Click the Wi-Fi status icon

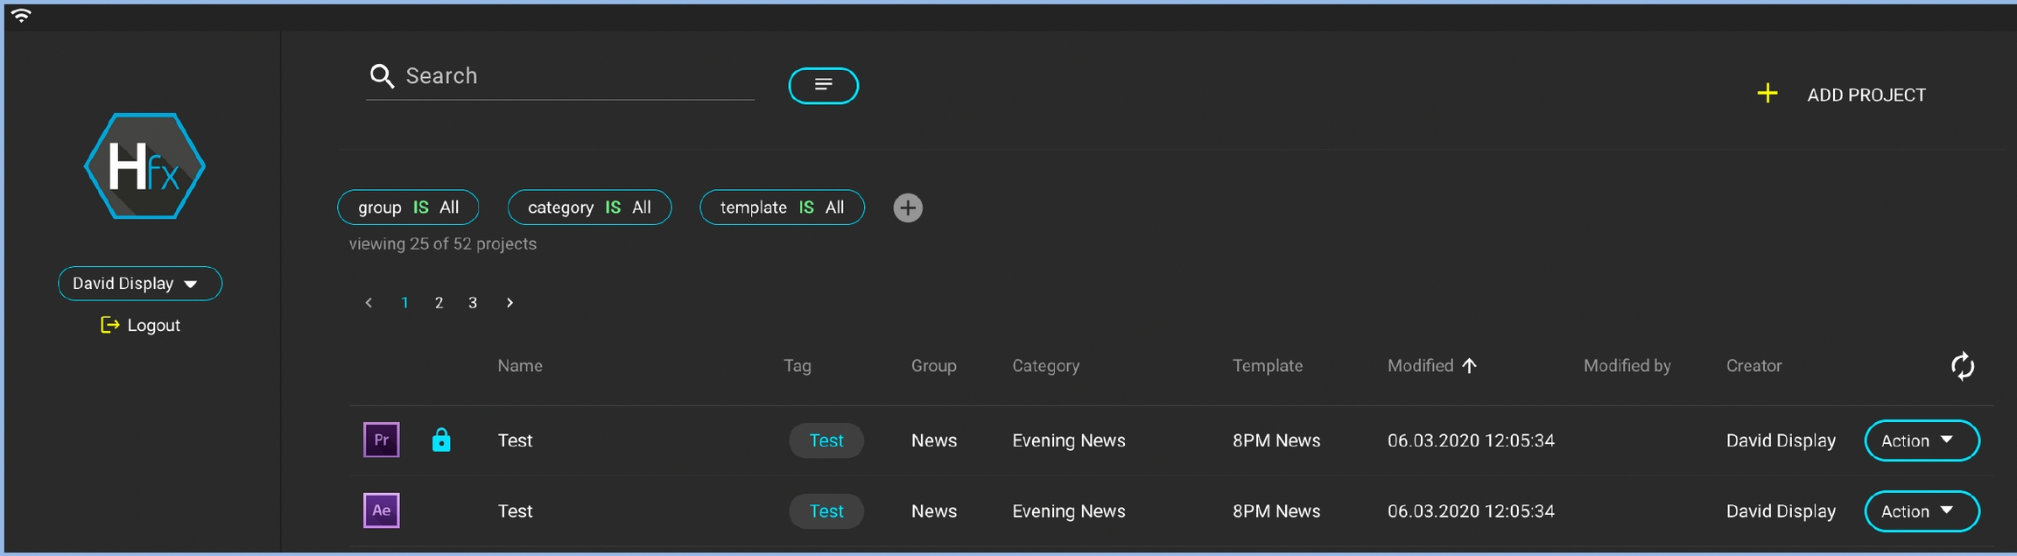click(x=21, y=15)
